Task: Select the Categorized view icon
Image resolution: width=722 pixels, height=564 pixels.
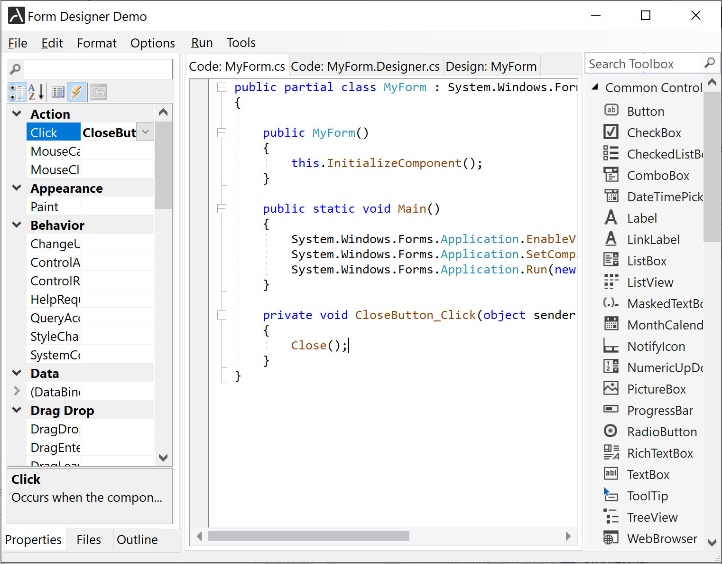Action: 17,92
